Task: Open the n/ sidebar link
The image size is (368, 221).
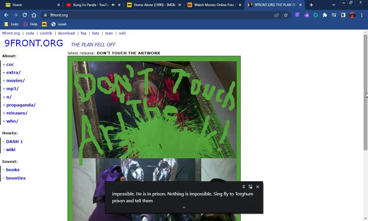Action: pos(9,97)
